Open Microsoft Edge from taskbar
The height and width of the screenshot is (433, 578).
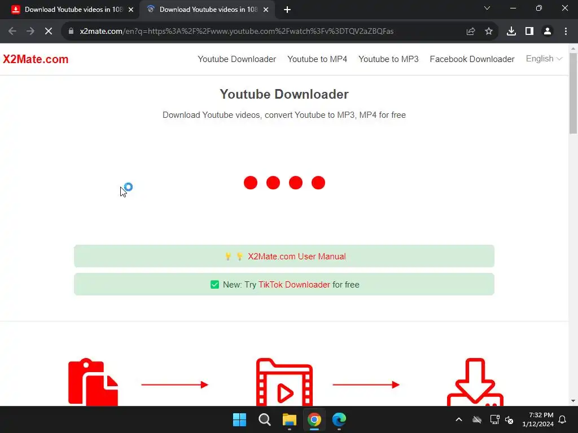[339, 419]
